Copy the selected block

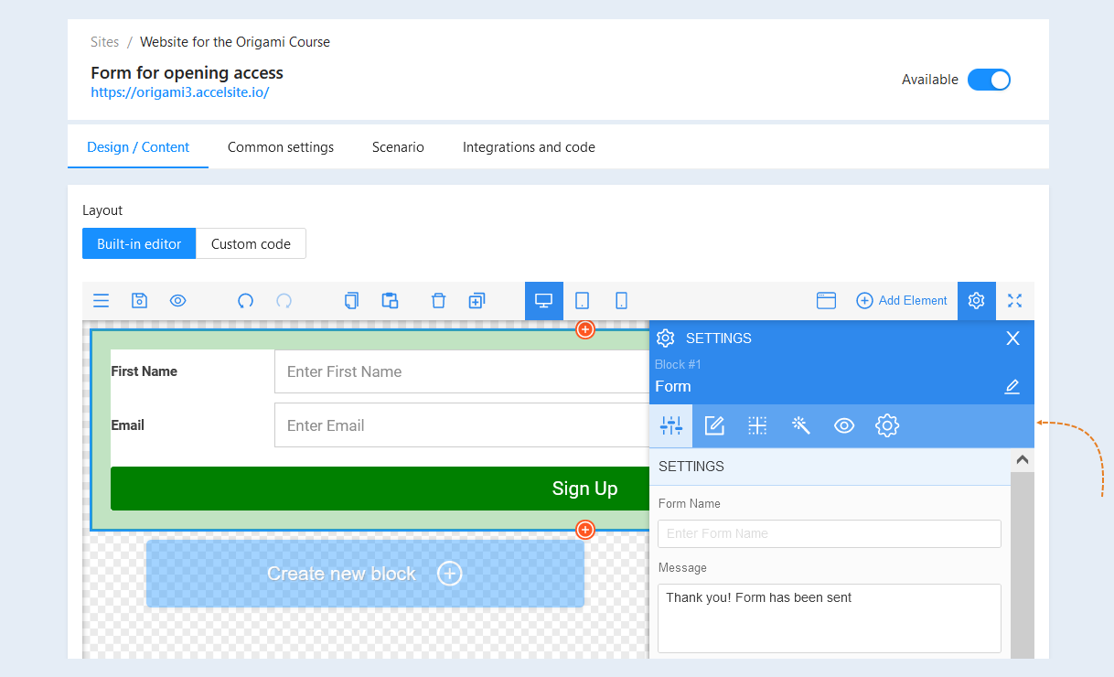pos(351,301)
